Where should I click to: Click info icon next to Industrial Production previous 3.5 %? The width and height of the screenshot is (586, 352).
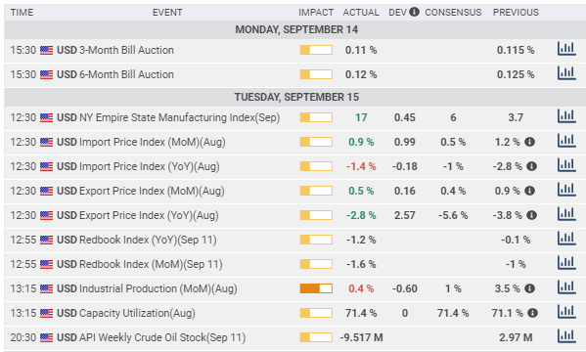click(x=529, y=288)
